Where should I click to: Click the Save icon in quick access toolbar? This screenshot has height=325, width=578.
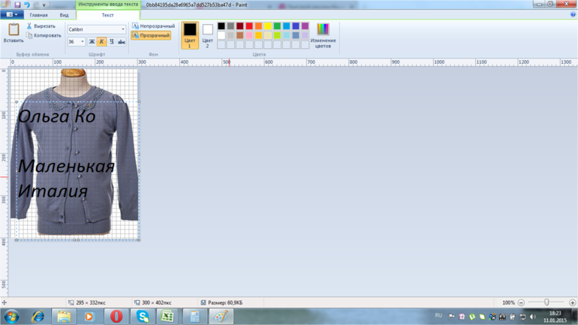point(17,5)
